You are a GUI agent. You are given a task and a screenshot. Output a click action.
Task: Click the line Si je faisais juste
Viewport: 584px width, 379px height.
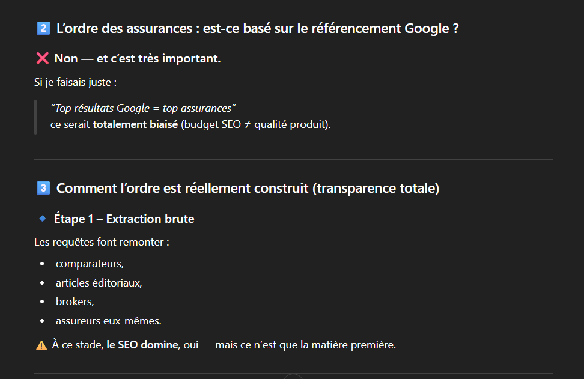[x=75, y=82]
